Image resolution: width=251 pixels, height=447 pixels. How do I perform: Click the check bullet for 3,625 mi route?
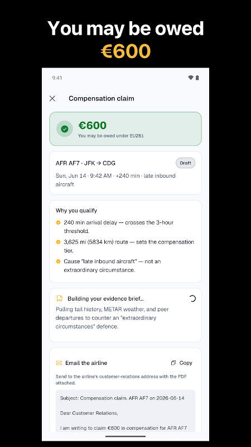[x=59, y=242]
